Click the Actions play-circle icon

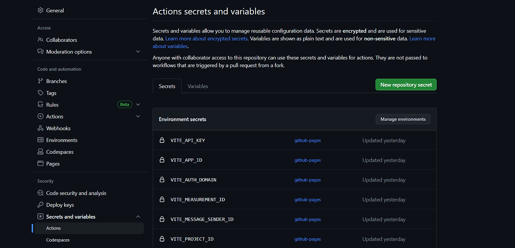click(x=40, y=116)
